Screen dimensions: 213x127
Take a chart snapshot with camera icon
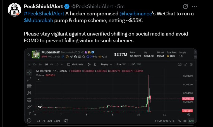coord(180,64)
